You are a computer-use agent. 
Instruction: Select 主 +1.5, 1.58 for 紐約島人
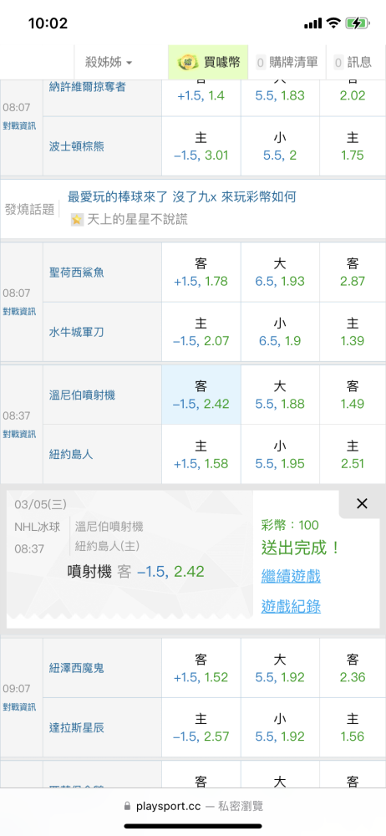[x=201, y=454]
